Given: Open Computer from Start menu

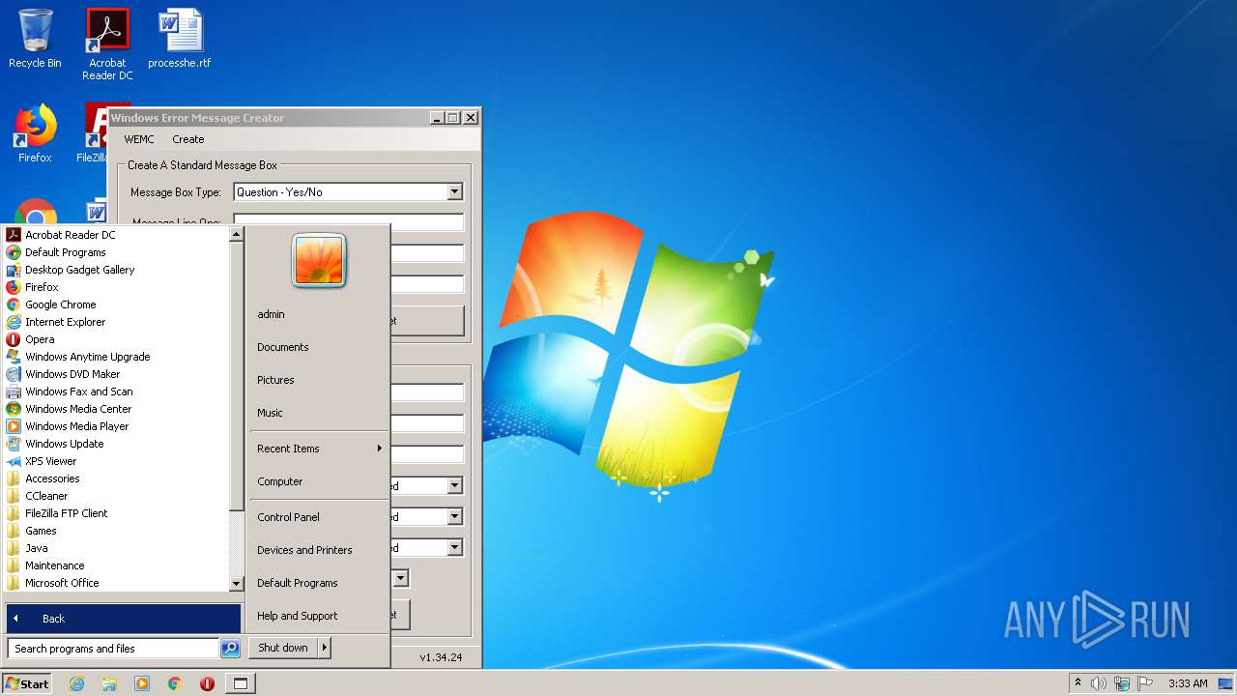Looking at the screenshot, I should [319, 481].
